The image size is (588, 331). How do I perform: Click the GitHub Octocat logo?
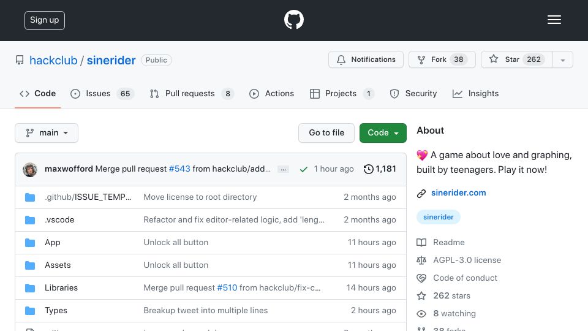coord(293,20)
